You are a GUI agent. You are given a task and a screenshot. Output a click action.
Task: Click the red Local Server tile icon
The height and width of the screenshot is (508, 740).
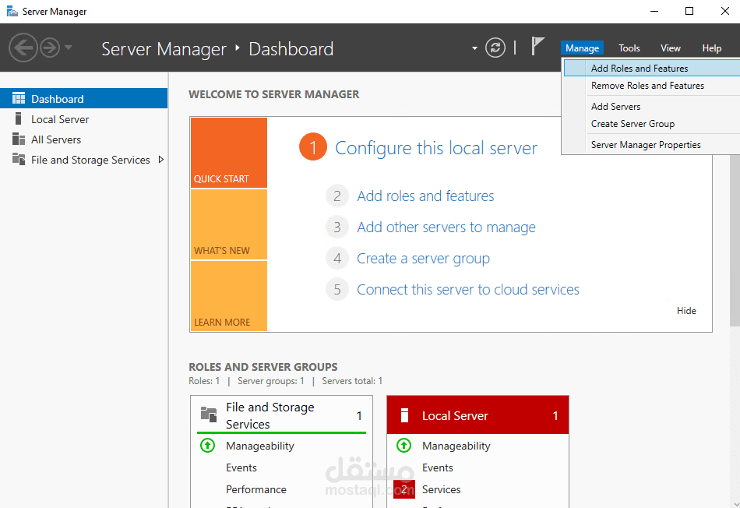pos(403,415)
